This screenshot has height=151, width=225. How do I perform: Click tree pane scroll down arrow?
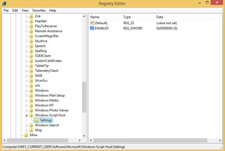[x=84, y=136]
